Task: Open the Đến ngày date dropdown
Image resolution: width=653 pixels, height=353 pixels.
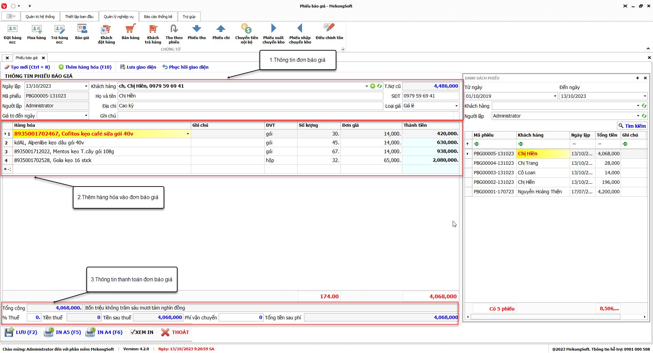Action: point(644,96)
